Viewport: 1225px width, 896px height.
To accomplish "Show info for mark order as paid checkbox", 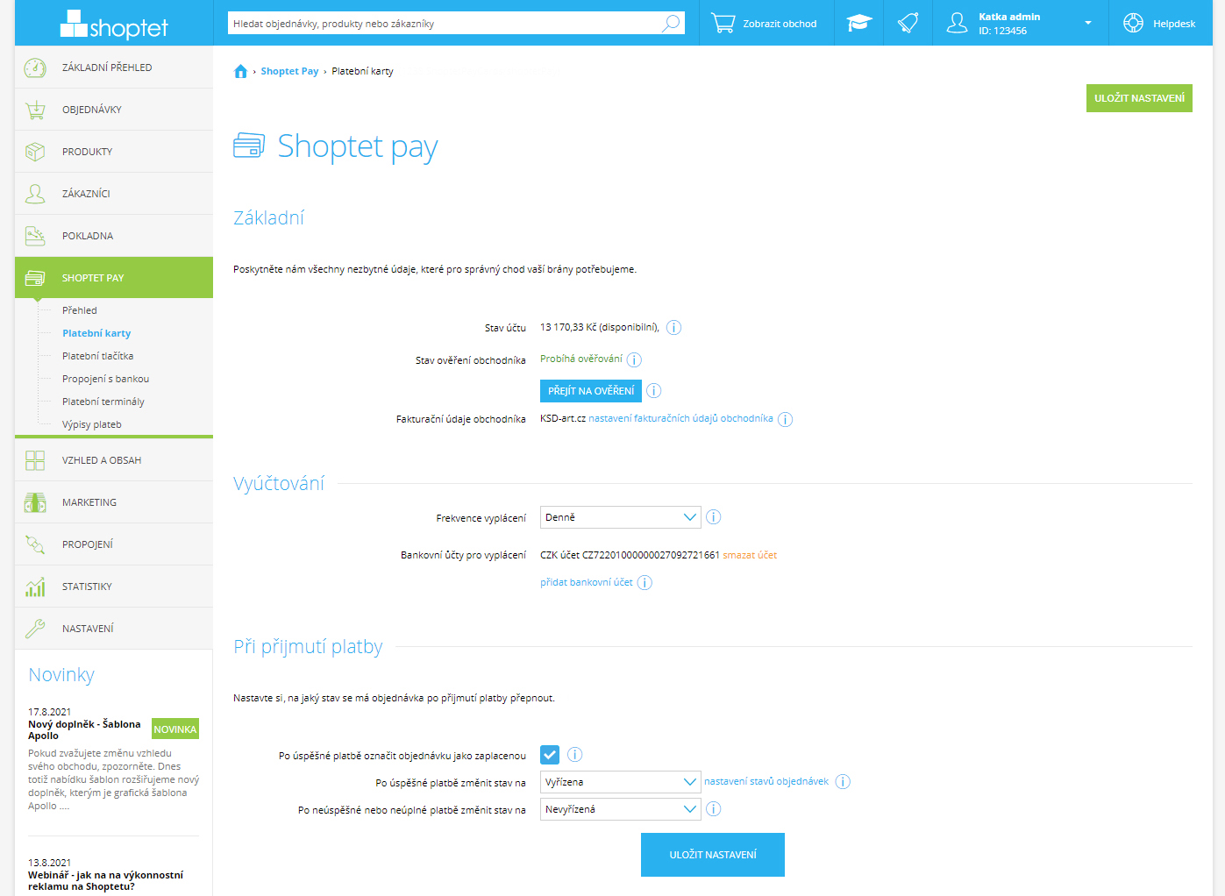I will tap(574, 755).
